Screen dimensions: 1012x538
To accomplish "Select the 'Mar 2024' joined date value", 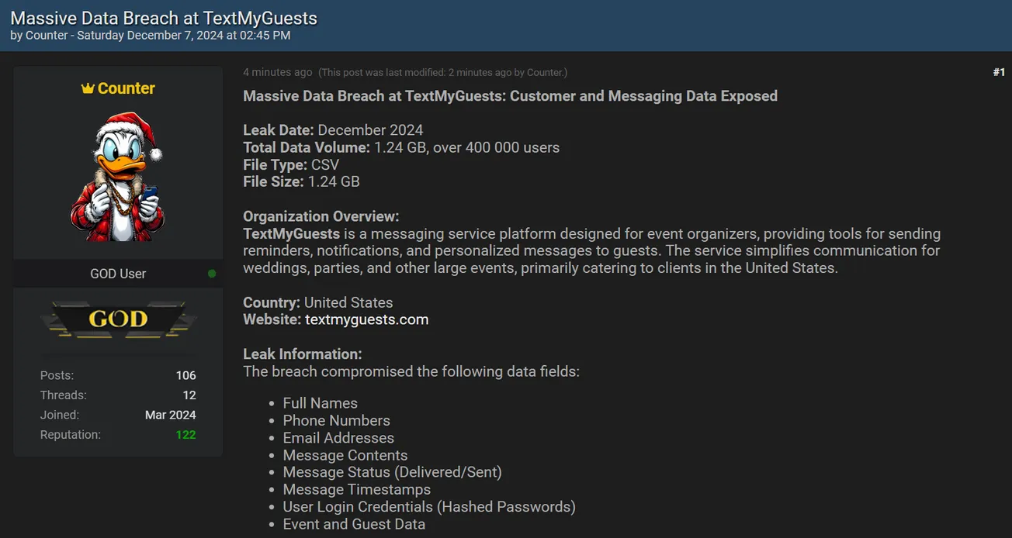I will (x=170, y=415).
